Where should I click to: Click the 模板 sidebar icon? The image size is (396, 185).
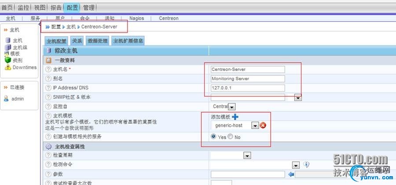pos(7,54)
